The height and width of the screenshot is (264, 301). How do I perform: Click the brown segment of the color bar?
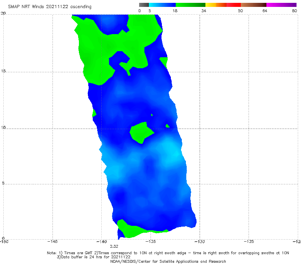point(253,5)
